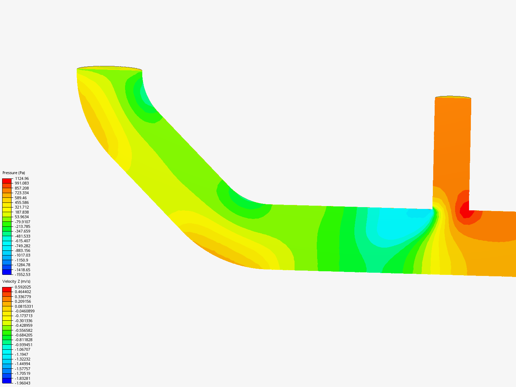
Task: Select the dark blue bottom swatch of Velocity Z legend
Action: [x=7, y=381]
